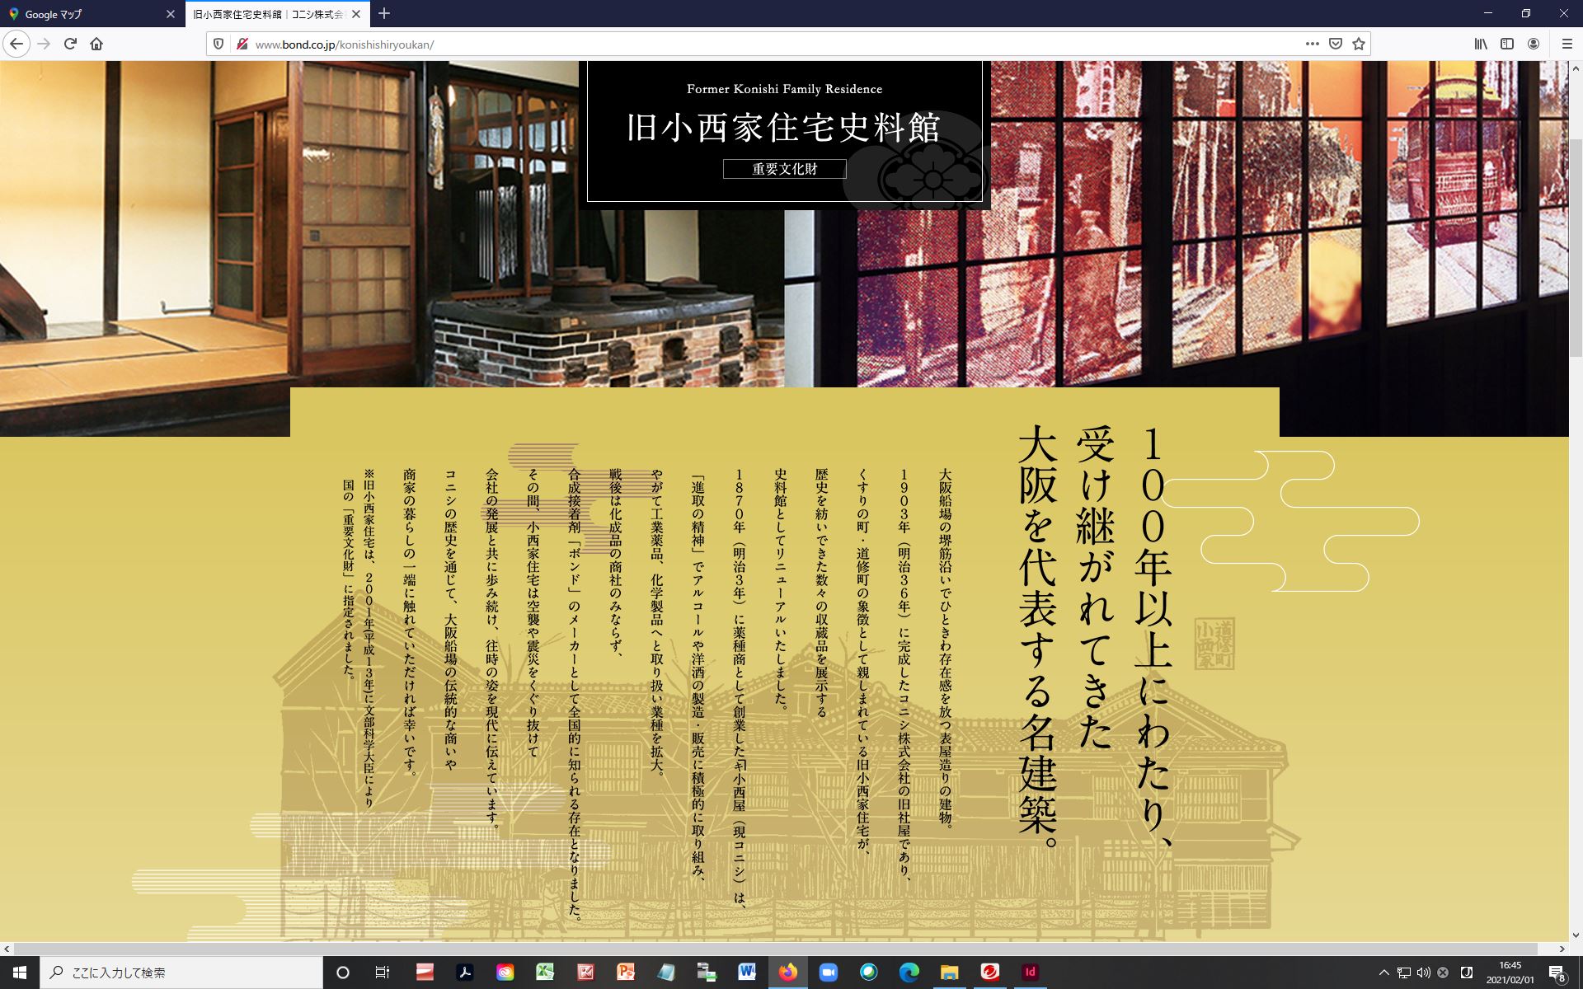Bookmark this page with the star
1583x989 pixels.
[1359, 44]
